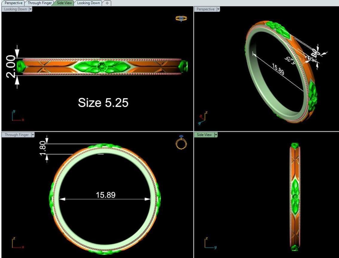Click the ring icon in Looking Down viewport
Viewport: 339px width, 258px height.
point(181,18)
